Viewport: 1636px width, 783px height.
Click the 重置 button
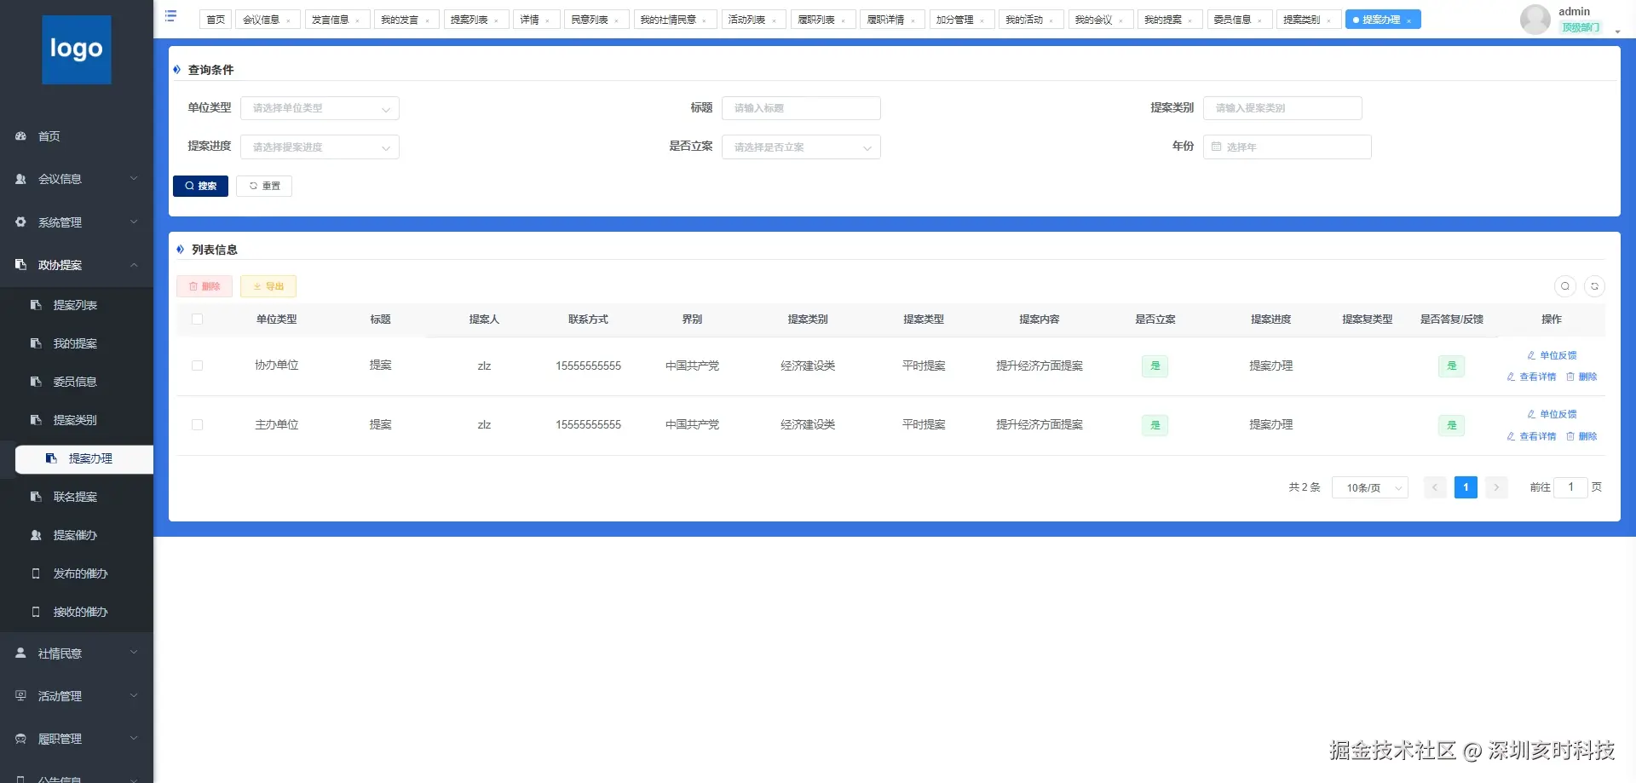point(264,186)
